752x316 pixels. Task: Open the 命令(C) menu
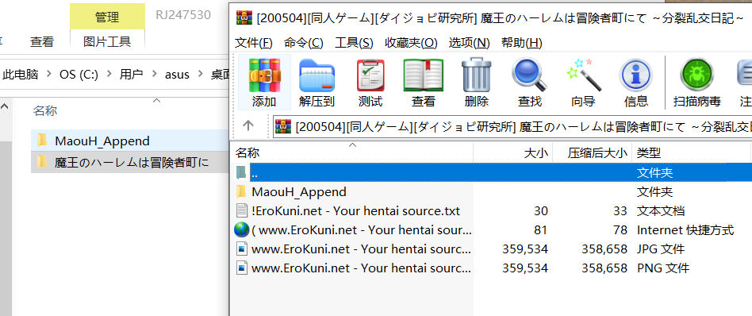304,43
